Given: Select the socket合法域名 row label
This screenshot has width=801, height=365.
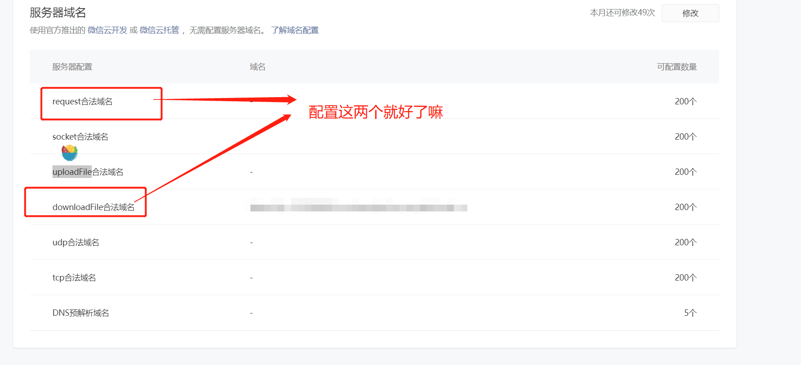Looking at the screenshot, I should point(80,137).
